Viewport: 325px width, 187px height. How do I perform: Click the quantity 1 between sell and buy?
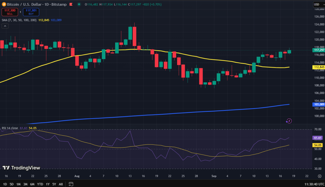[20, 12]
